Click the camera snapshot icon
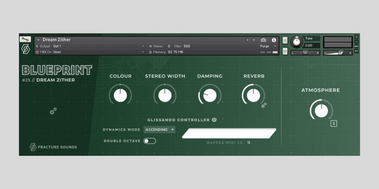 [x=263, y=40]
